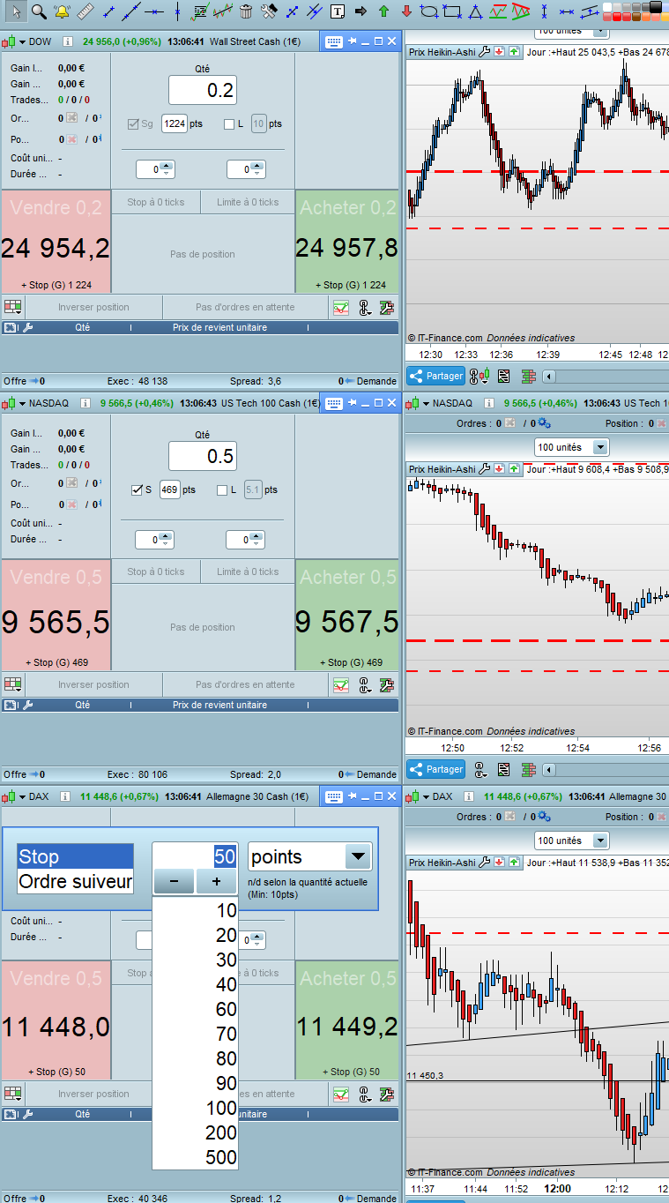Click Vendre 0,2 DOW sell button

(56, 241)
